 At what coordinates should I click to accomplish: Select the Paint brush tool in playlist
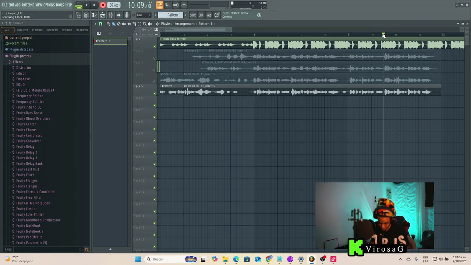click(113, 24)
